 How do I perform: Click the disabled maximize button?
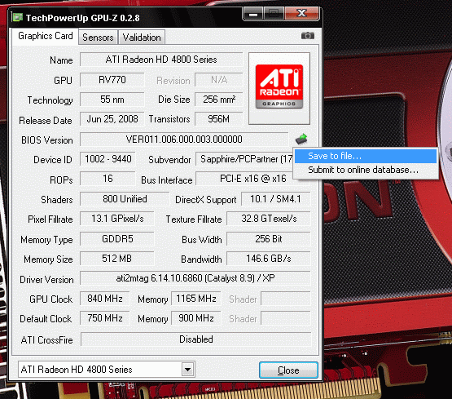[274, 13]
